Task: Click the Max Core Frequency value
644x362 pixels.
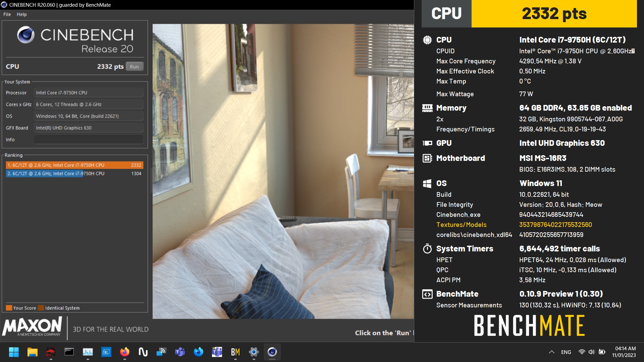Action: point(550,61)
